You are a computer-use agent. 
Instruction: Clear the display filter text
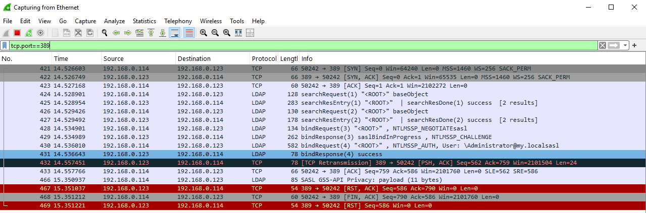pos(602,46)
